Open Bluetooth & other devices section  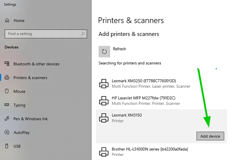(x=36, y=64)
